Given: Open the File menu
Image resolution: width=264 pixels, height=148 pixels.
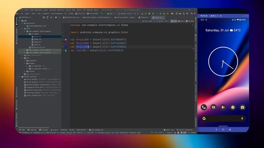Looking at the screenshot, I should tap(21, 10).
